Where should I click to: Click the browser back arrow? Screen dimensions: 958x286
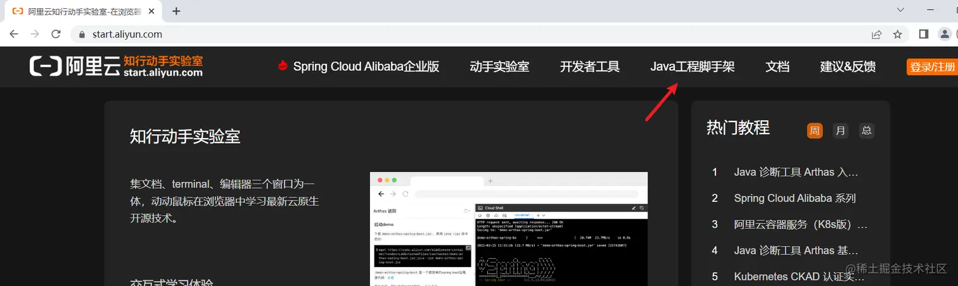pos(14,34)
